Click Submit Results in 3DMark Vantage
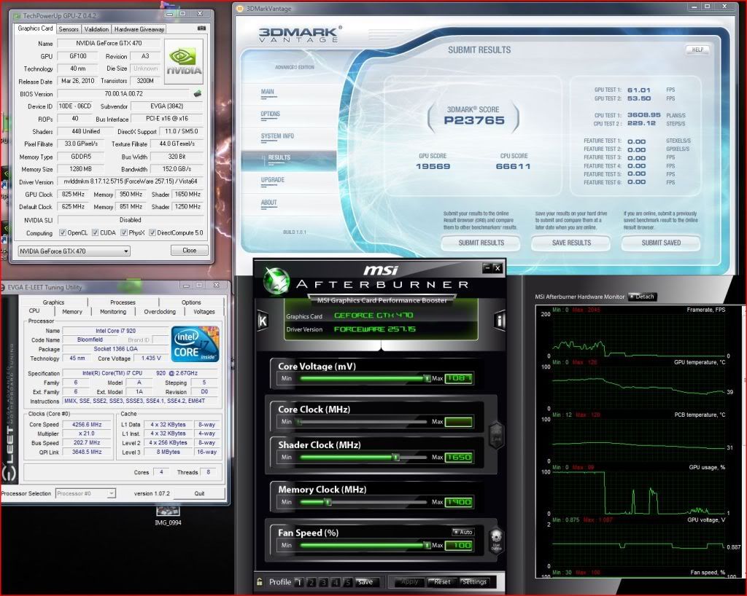Image resolution: width=747 pixels, height=596 pixels. pos(481,243)
